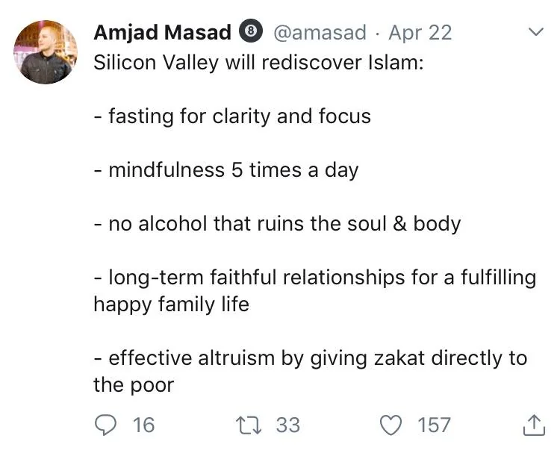Click the line 'Silicon Valley will rediscover Islam:'

pos(258,62)
